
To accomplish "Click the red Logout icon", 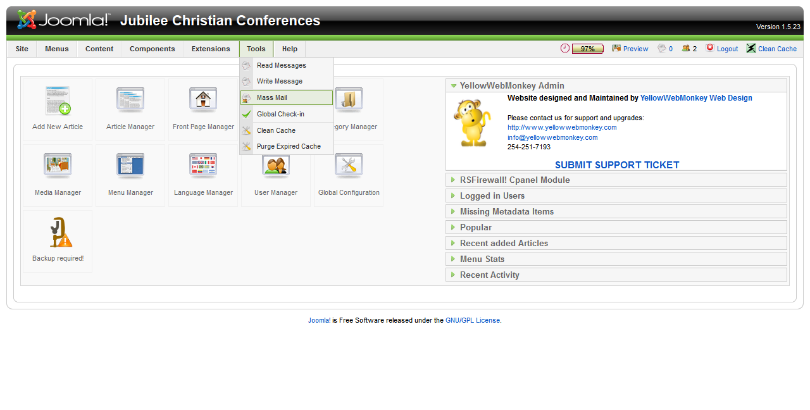I will click(x=710, y=47).
